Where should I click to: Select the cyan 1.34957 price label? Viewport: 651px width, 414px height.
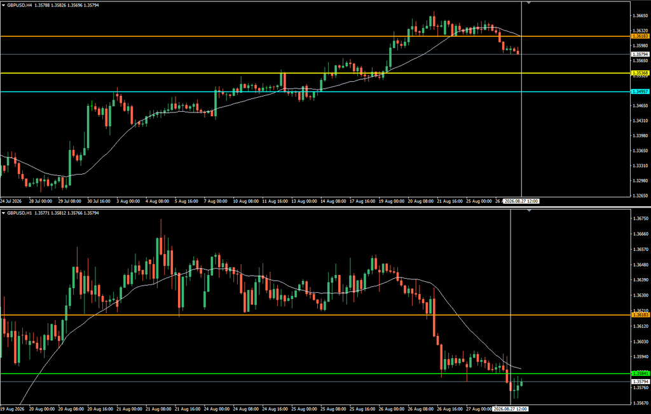640,91
